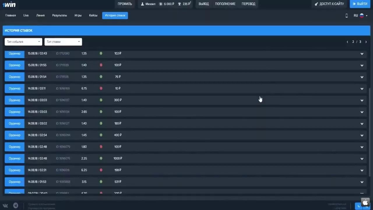373x210 pixels.
Task: Expand bet ID 1696137 row
Action: coord(362,100)
